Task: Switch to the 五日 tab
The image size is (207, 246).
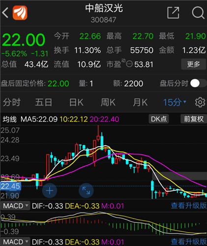Action: [44, 102]
